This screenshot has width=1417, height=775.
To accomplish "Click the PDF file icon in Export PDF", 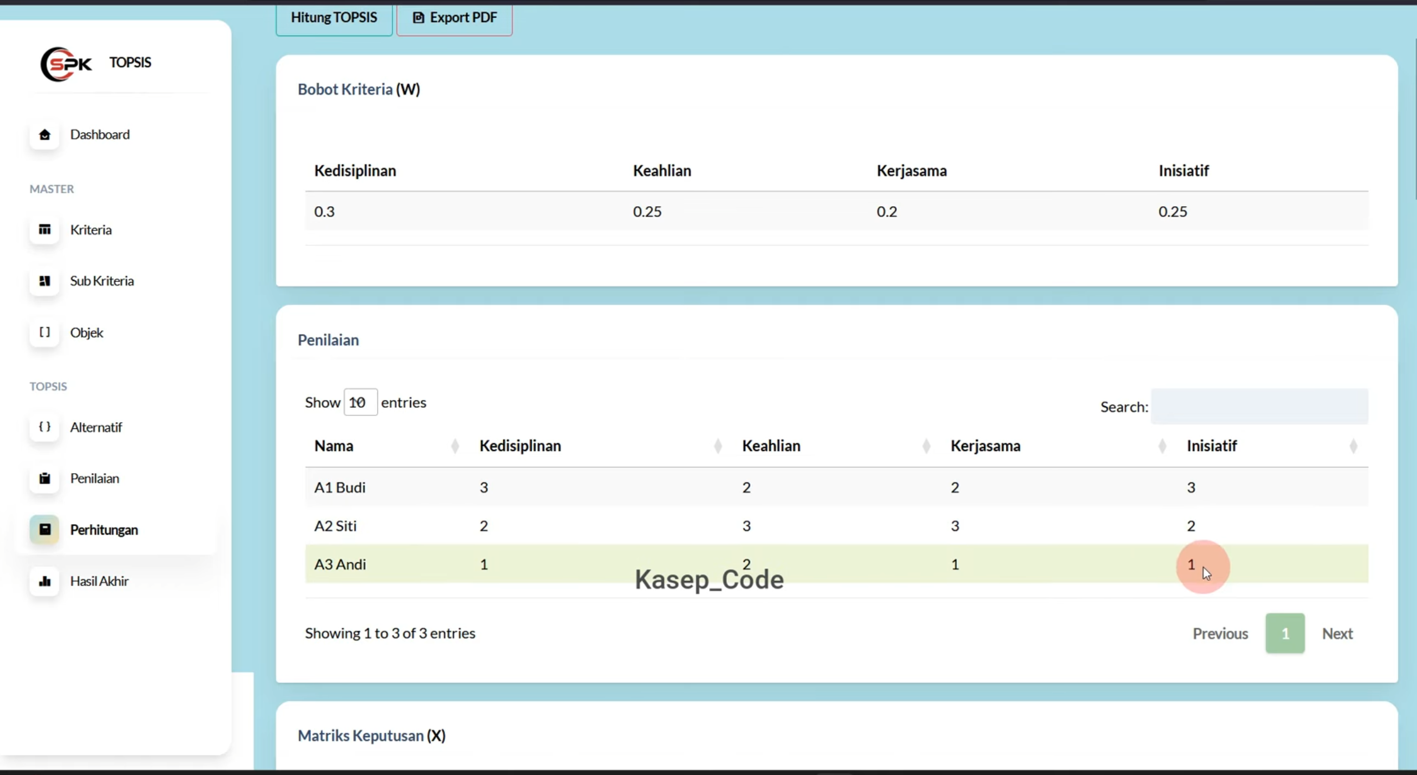I will (x=419, y=18).
